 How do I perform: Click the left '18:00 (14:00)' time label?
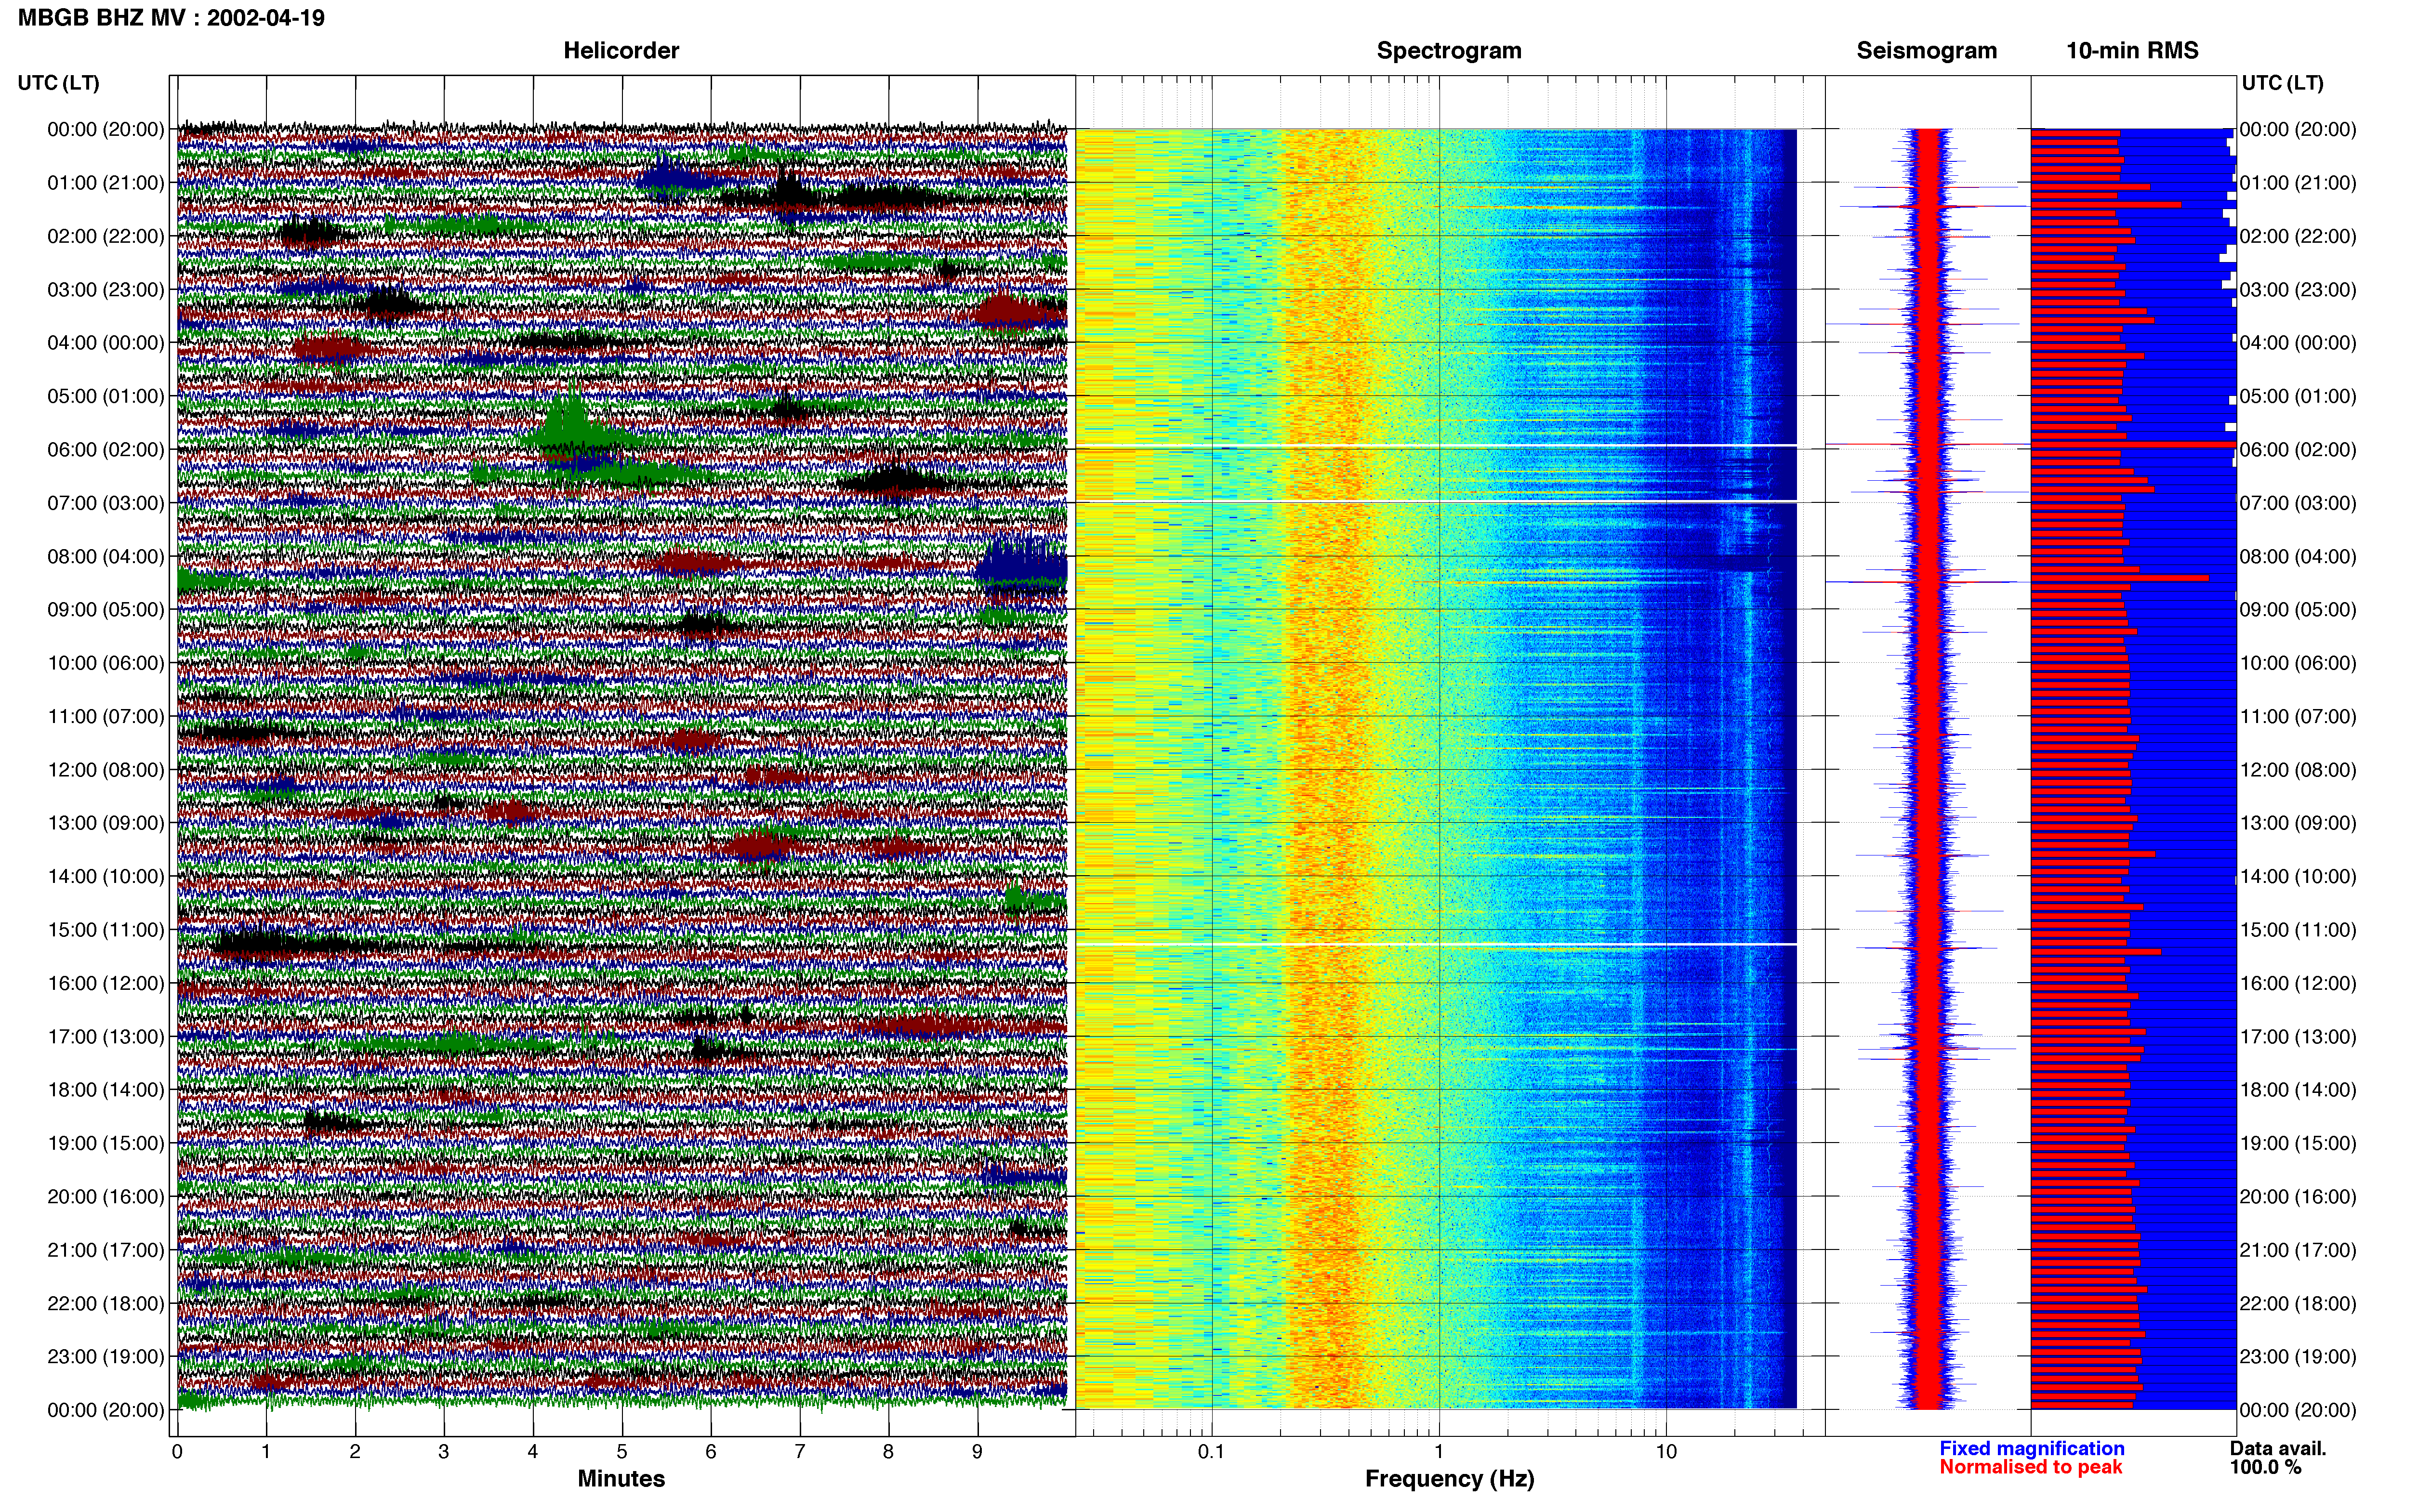click(106, 1090)
